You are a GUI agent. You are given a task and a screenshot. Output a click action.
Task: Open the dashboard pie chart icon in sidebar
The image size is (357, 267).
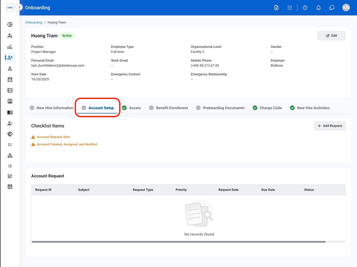(10, 25)
